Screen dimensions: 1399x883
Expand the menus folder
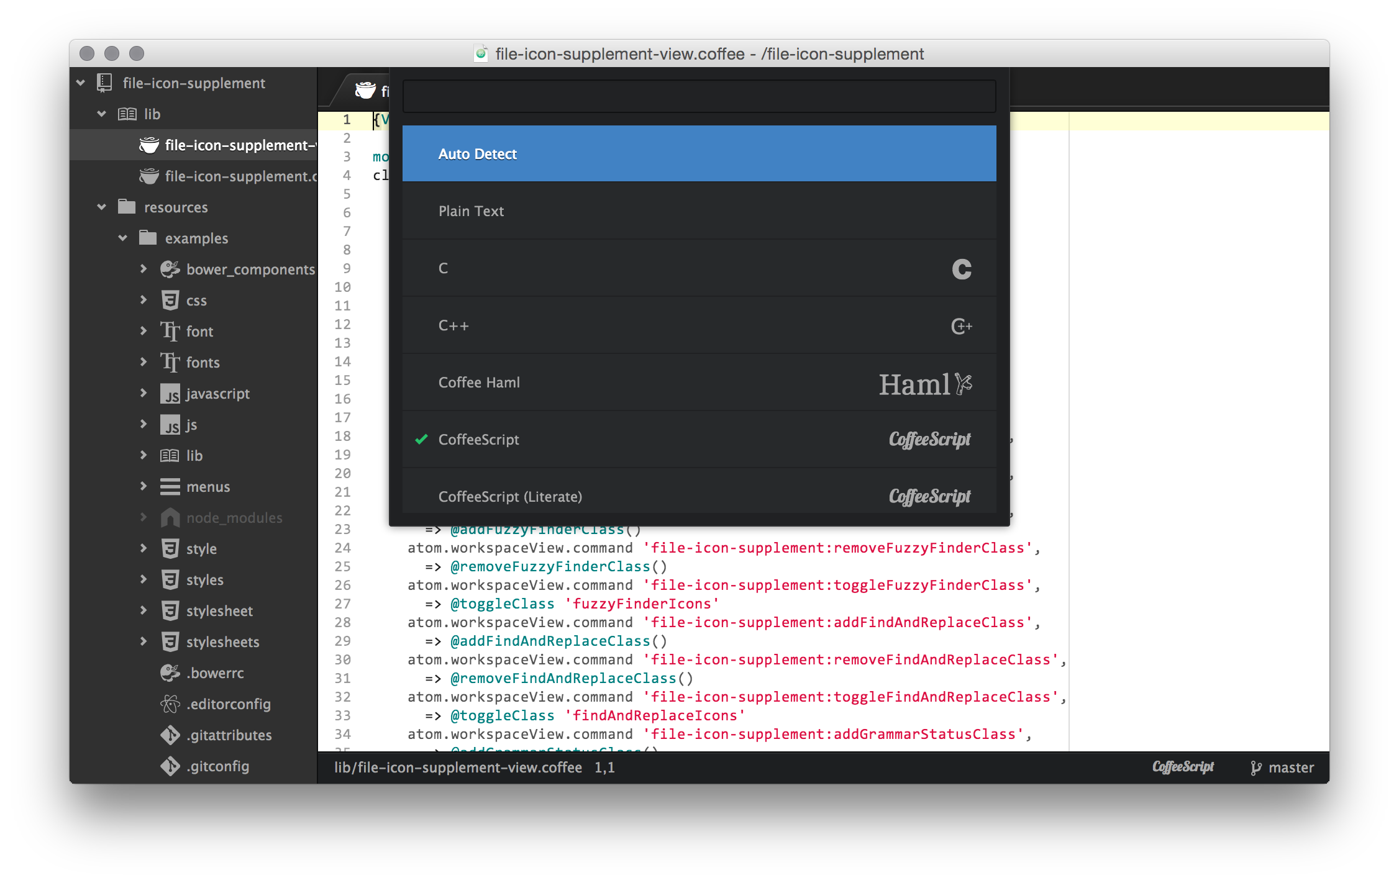click(144, 486)
